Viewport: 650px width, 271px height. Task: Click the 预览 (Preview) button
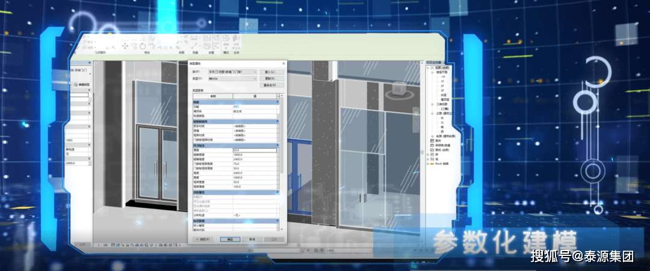click(202, 239)
